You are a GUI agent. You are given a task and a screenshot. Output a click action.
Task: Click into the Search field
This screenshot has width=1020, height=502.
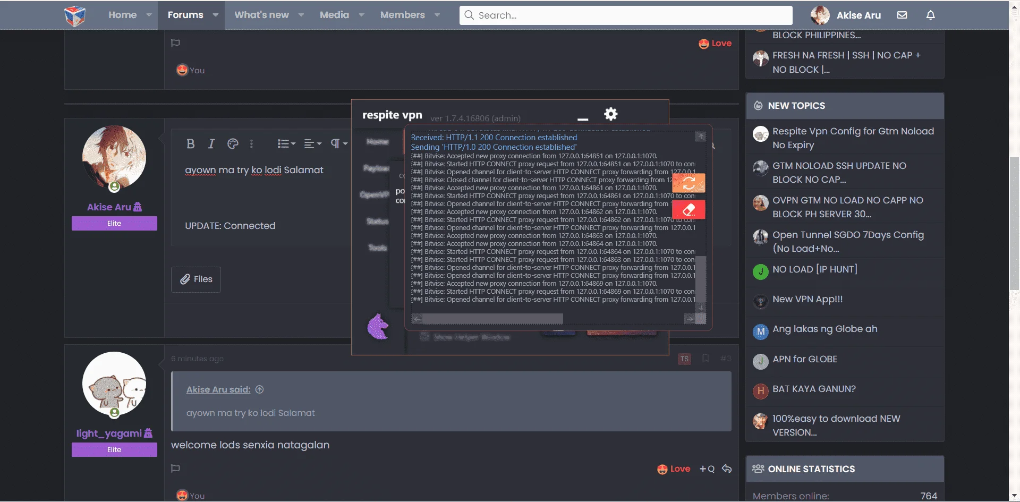[x=626, y=15]
